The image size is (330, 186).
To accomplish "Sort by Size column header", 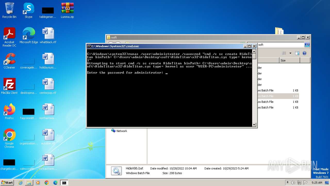I will [290, 60].
